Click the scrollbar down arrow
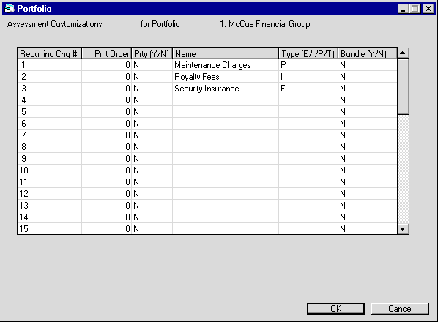 click(403, 229)
